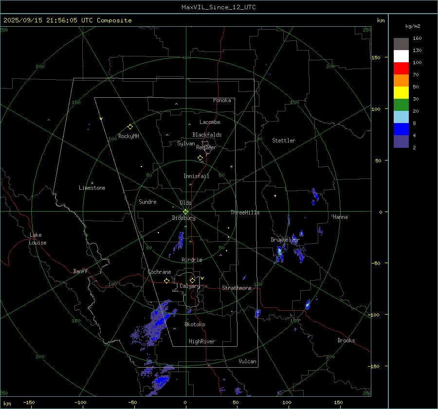Click the 160 value on the legend
Viewport: 438px width, 409px height.
coord(417,38)
